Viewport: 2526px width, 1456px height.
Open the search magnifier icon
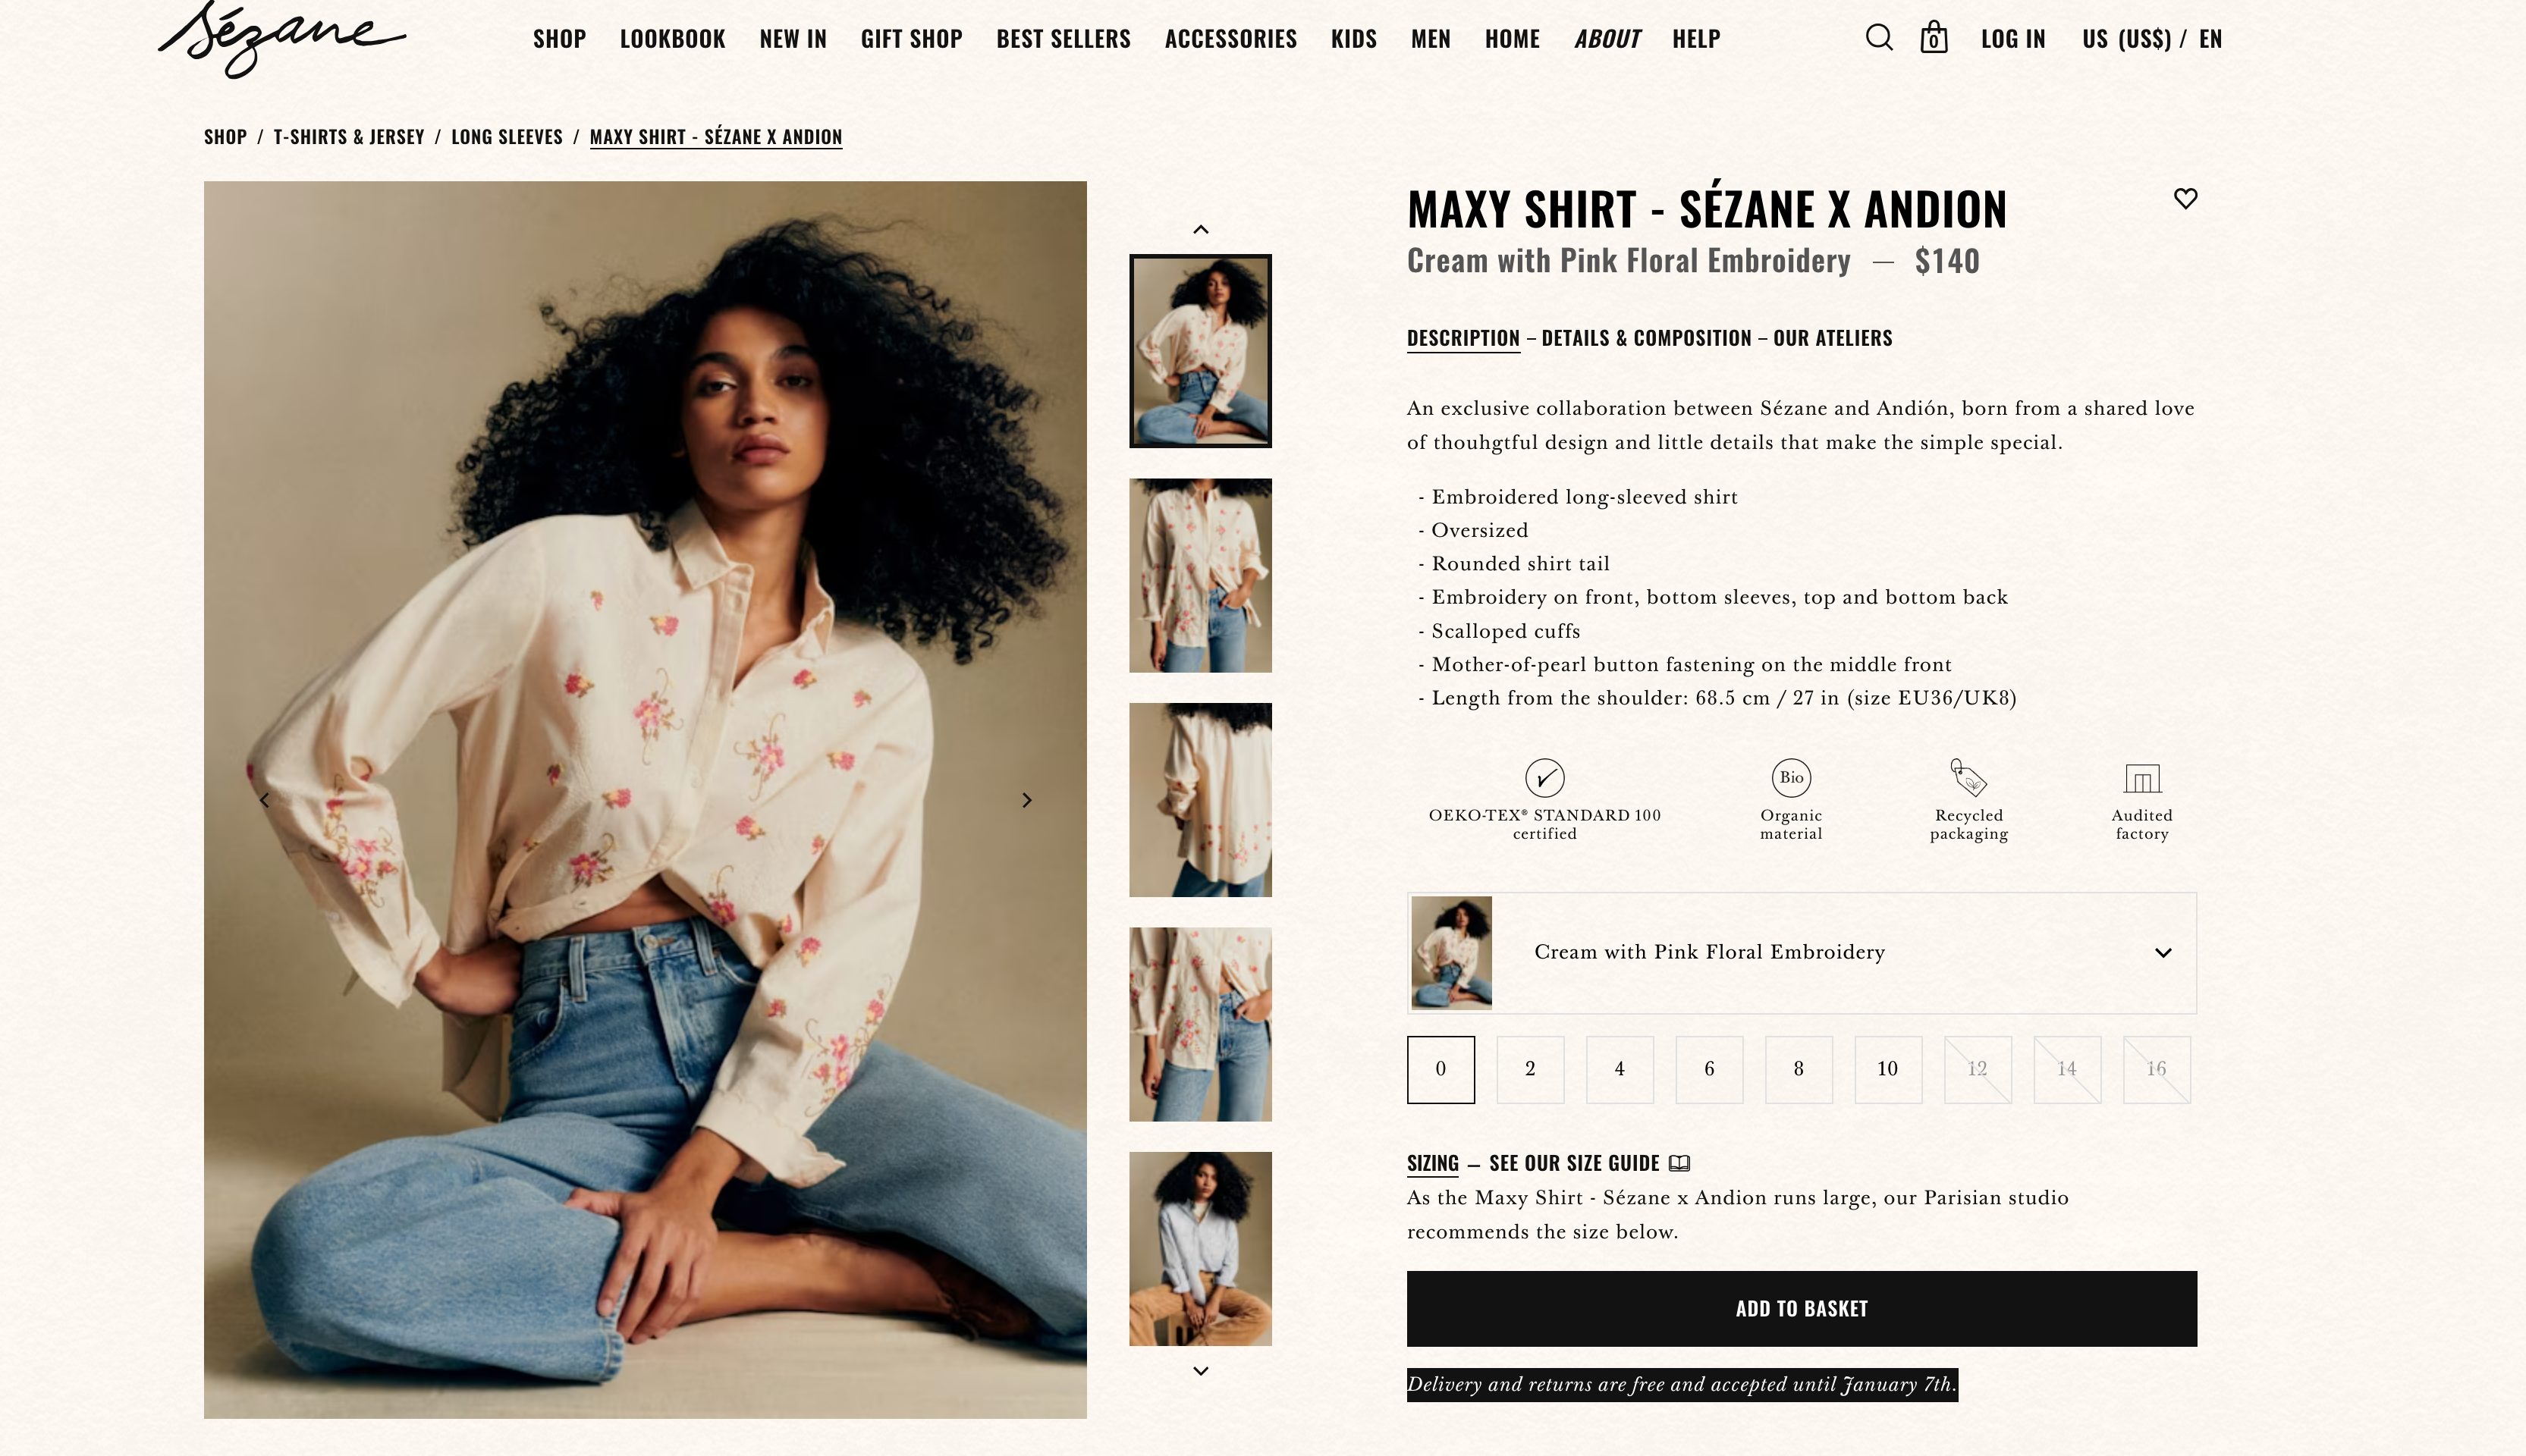[x=1878, y=38]
